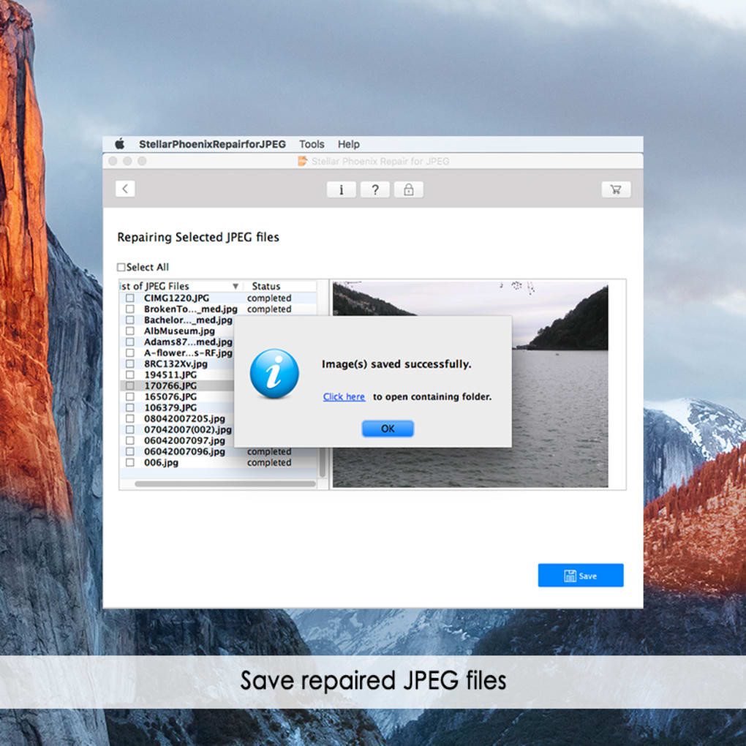The height and width of the screenshot is (746, 746).
Task: Check the box for CIMG1220.JPG
Action: [130, 298]
